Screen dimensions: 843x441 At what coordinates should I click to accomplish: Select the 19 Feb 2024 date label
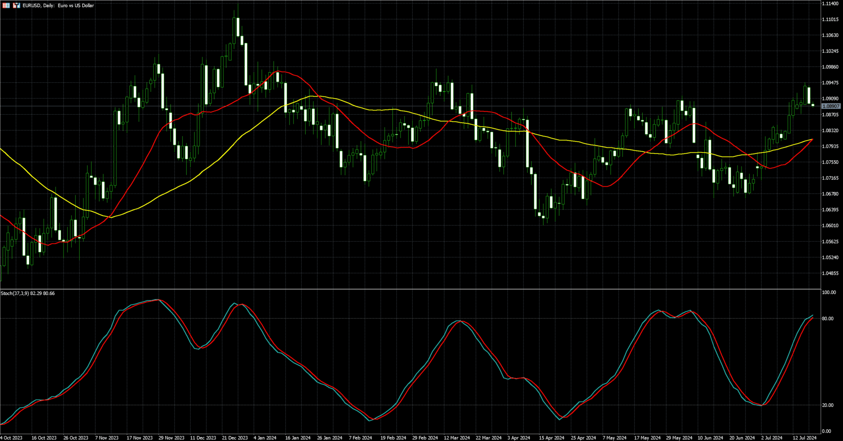point(393,438)
